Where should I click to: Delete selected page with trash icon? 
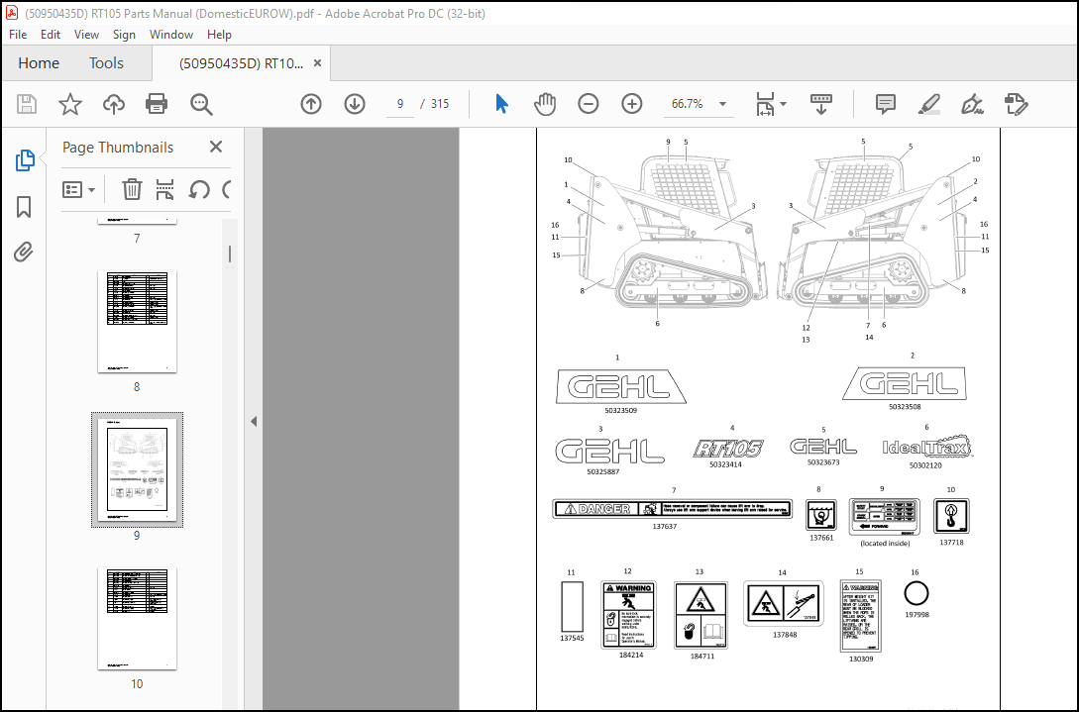point(132,189)
